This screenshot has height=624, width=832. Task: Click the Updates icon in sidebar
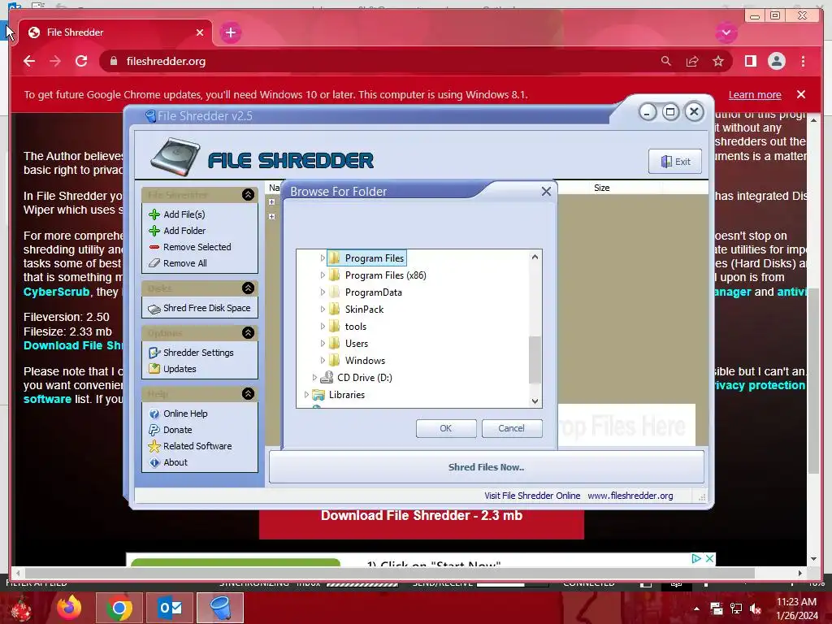coord(154,369)
